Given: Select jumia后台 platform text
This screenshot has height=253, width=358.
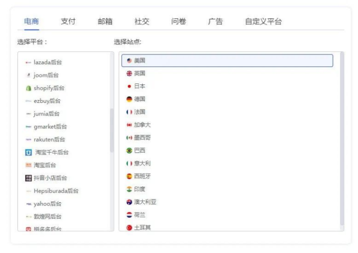Looking at the screenshot, I should [x=47, y=114].
